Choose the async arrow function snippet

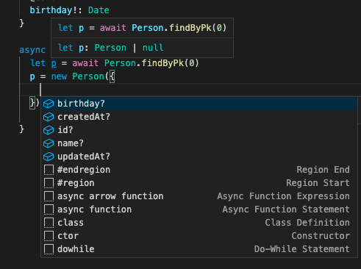pyautogui.click(x=199, y=196)
